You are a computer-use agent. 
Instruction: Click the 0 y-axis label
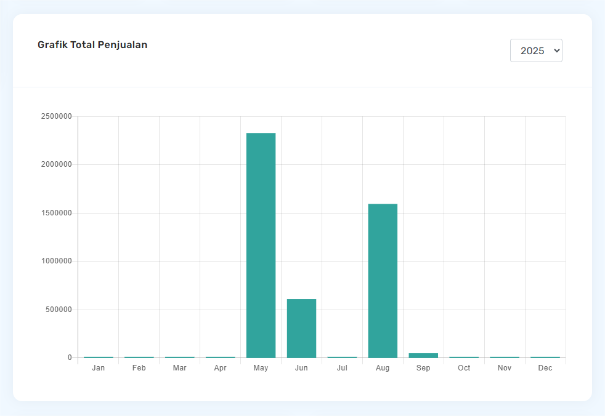pyautogui.click(x=70, y=358)
